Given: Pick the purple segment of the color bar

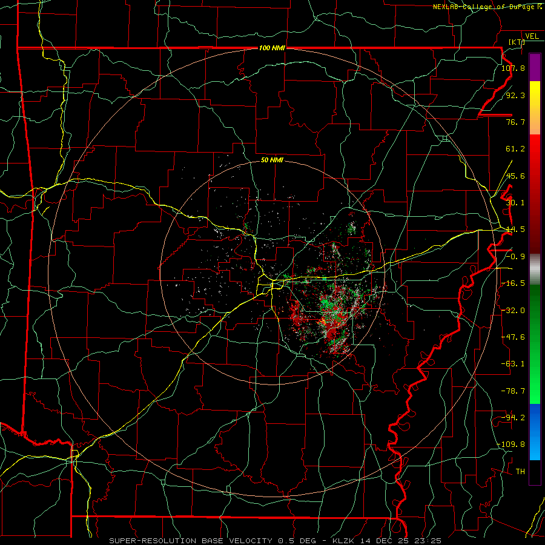Looking at the screenshot, I should click(x=535, y=67).
